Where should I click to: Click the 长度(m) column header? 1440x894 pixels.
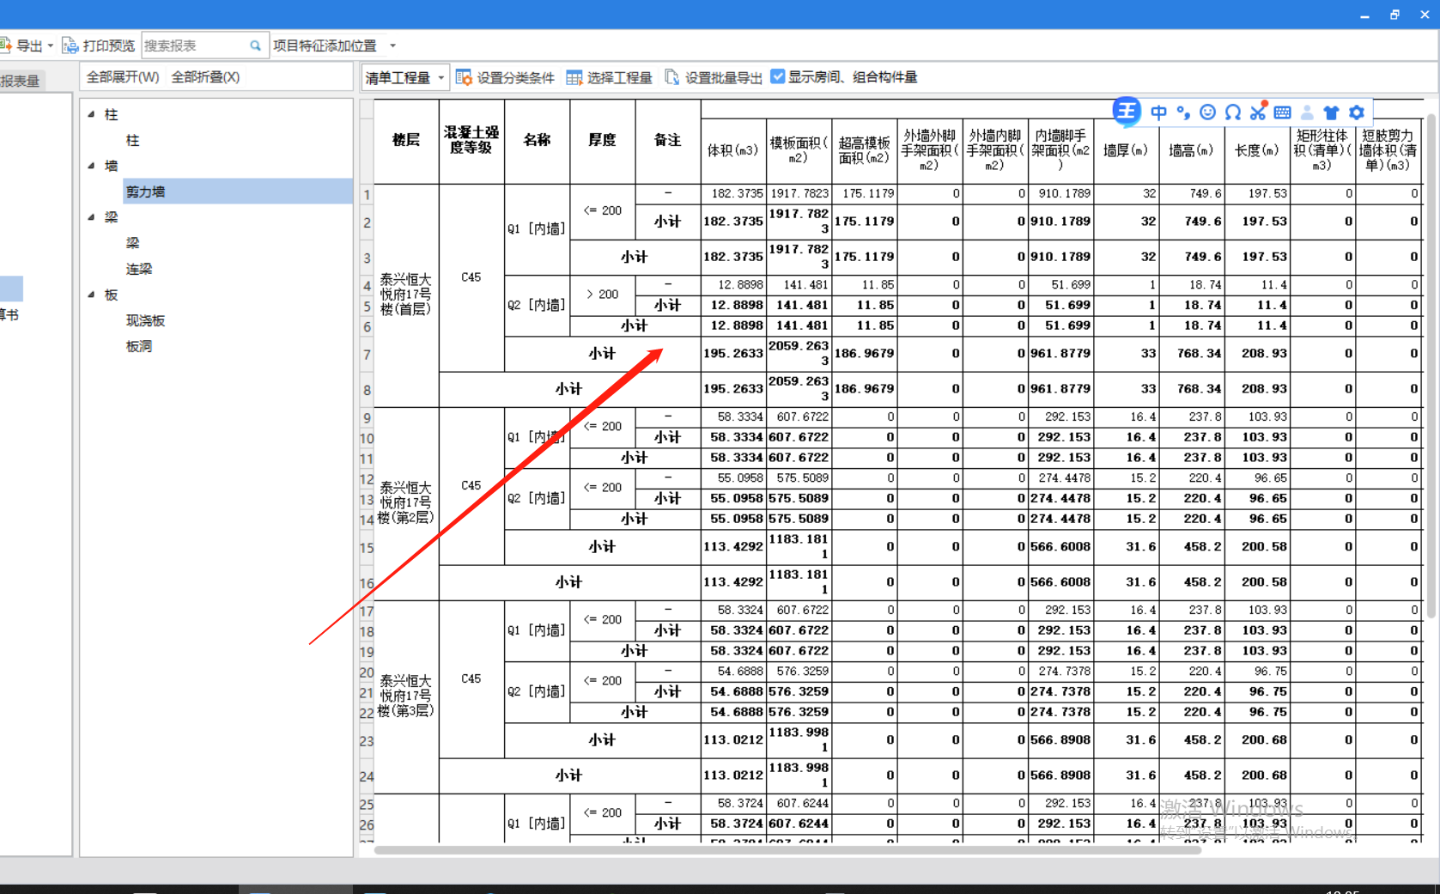1256,150
